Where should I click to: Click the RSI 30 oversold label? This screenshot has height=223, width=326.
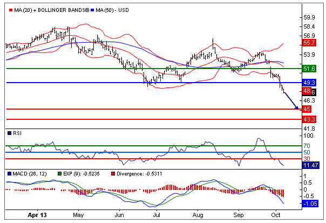point(307,159)
